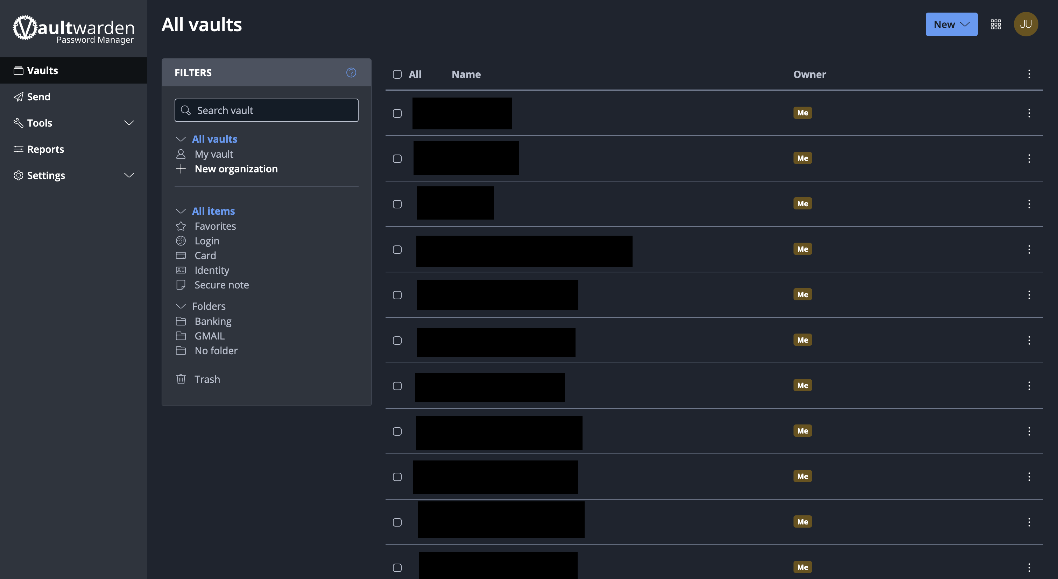This screenshot has height=579, width=1058.
Task: Focus the Search vault field
Action: pyautogui.click(x=266, y=110)
